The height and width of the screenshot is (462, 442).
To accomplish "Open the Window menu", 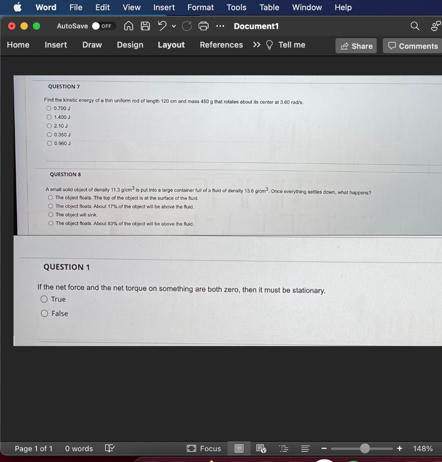I will [307, 7].
